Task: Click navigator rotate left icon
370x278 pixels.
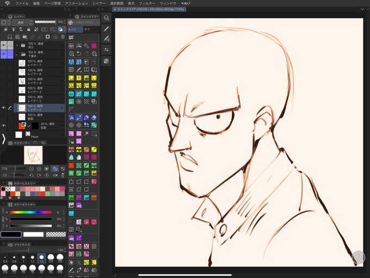Action: 32,176
